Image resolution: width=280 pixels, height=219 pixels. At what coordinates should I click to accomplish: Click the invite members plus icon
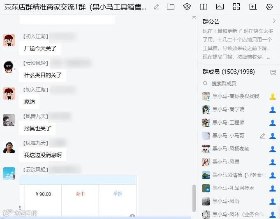(253, 7)
